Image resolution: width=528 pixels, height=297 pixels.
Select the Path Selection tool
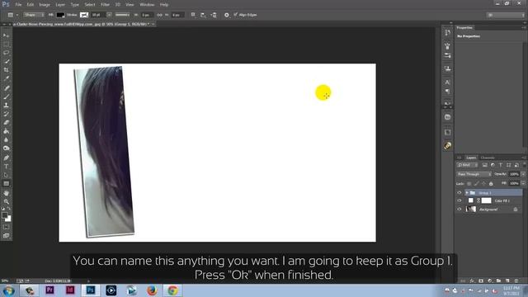(x=6, y=175)
